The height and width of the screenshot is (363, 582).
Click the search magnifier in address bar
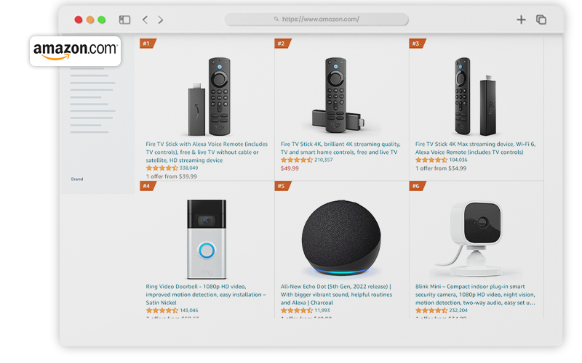[x=276, y=19]
